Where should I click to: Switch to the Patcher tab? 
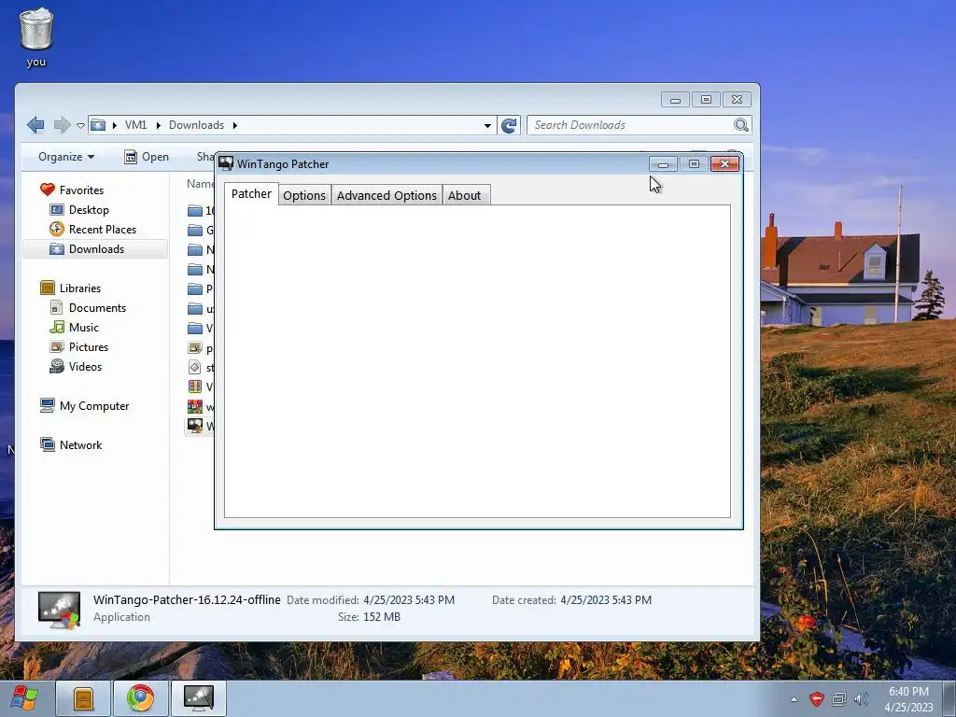click(251, 194)
